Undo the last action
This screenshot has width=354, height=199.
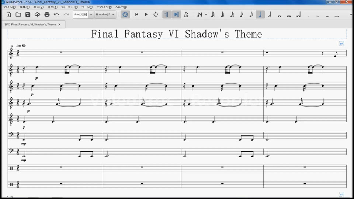(x=56, y=15)
